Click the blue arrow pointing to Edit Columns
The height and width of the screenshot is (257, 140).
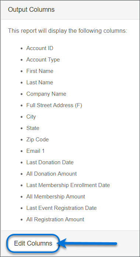[x=88, y=243]
